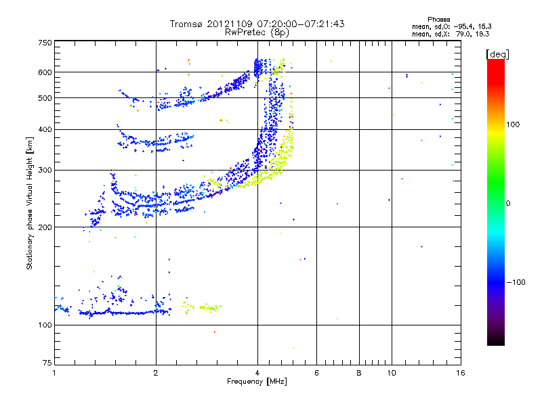Viewport: 542px width, 406px height.
Task: Click the y-axis '100' height tick label
Action: click(x=45, y=325)
